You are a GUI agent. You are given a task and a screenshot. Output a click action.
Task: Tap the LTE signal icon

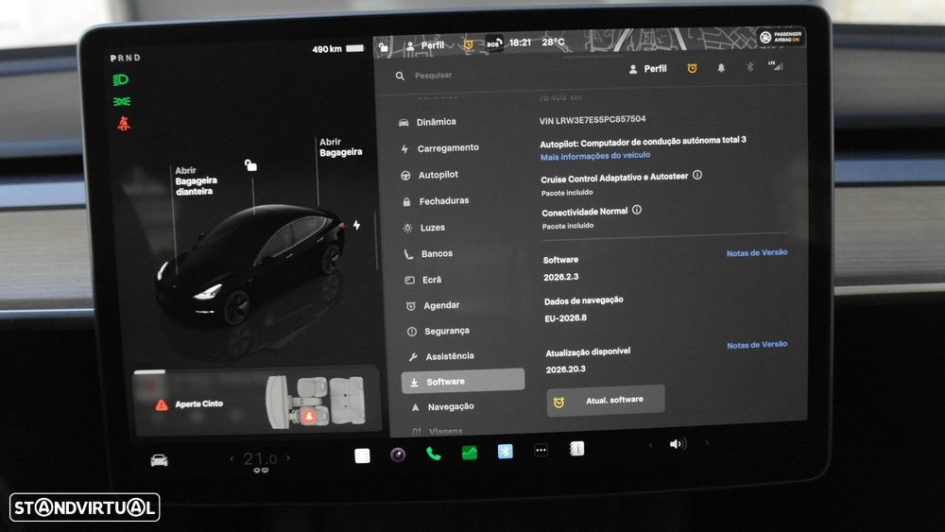[x=776, y=65]
